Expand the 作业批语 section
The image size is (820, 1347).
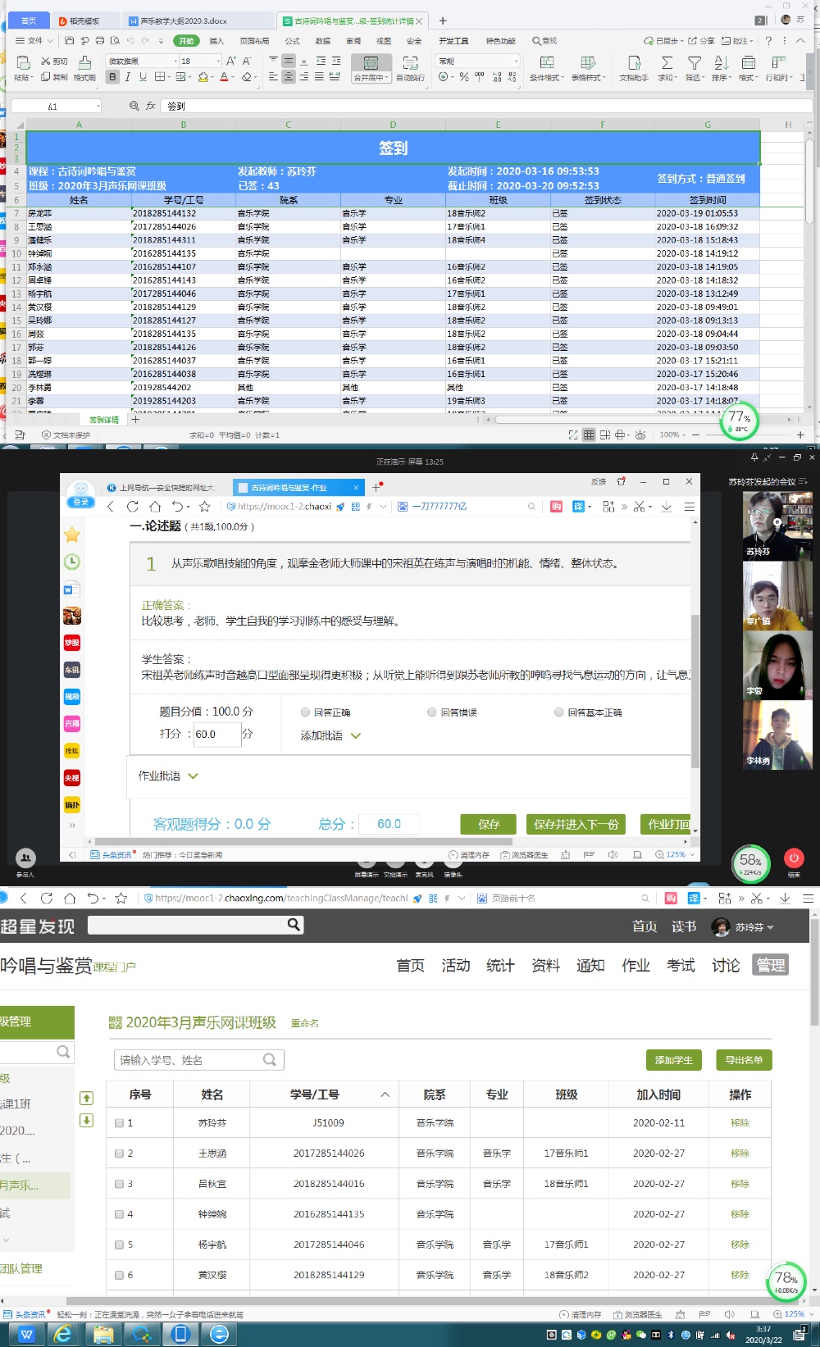click(x=193, y=776)
